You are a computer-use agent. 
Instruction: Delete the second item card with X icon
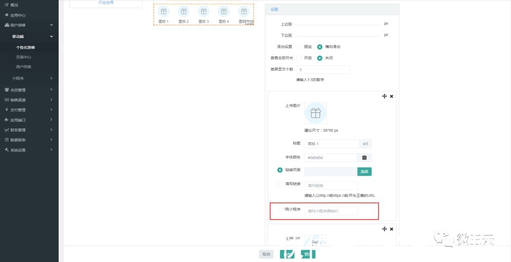(392, 229)
